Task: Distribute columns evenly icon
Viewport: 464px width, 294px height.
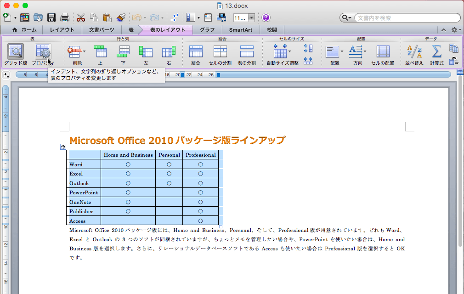Action: (308, 61)
